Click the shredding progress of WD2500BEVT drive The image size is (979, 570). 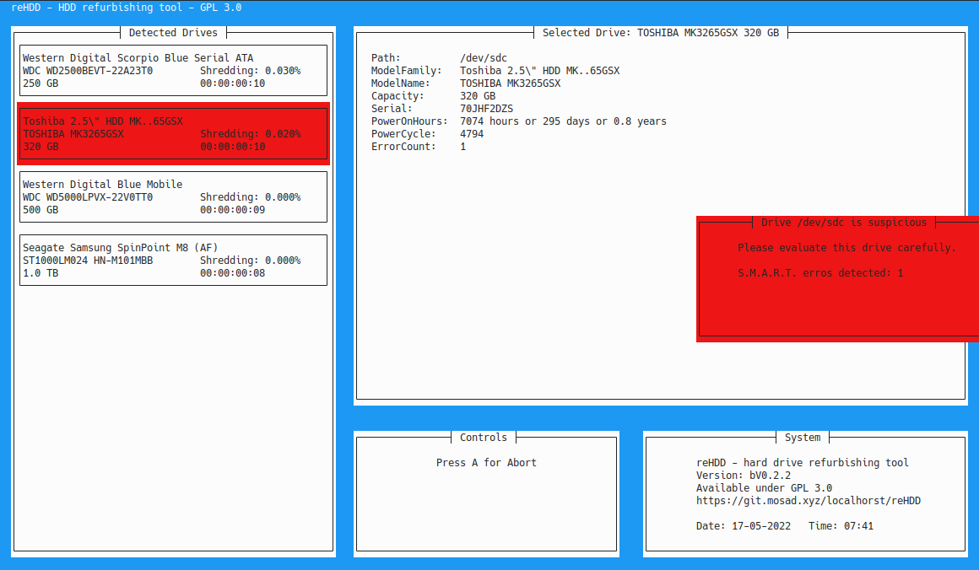(250, 71)
